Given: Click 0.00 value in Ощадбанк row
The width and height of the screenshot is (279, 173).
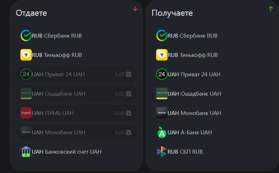Looking at the screenshot, I should (x=120, y=94).
